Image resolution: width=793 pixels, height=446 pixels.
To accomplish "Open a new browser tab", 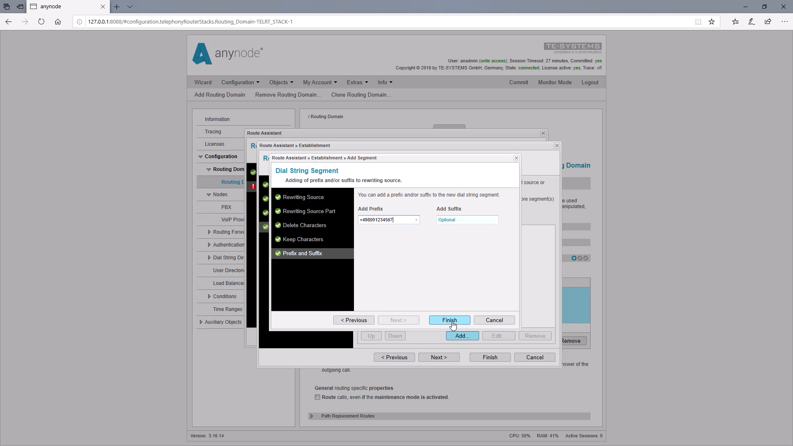I will point(117,7).
